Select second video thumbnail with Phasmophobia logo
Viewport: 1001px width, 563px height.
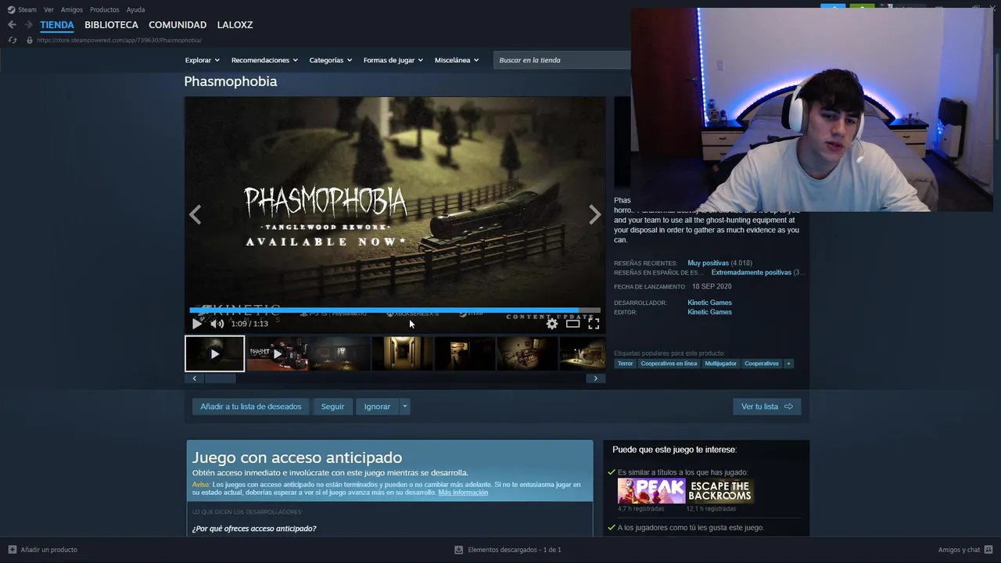(x=277, y=353)
